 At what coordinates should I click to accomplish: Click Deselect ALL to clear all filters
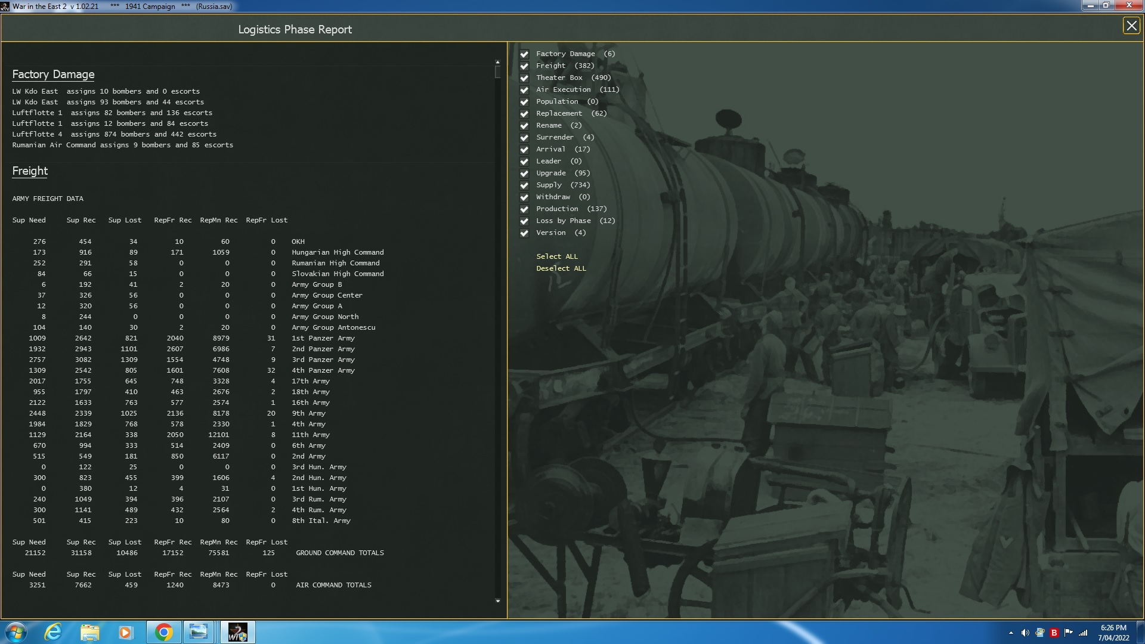pyautogui.click(x=561, y=268)
